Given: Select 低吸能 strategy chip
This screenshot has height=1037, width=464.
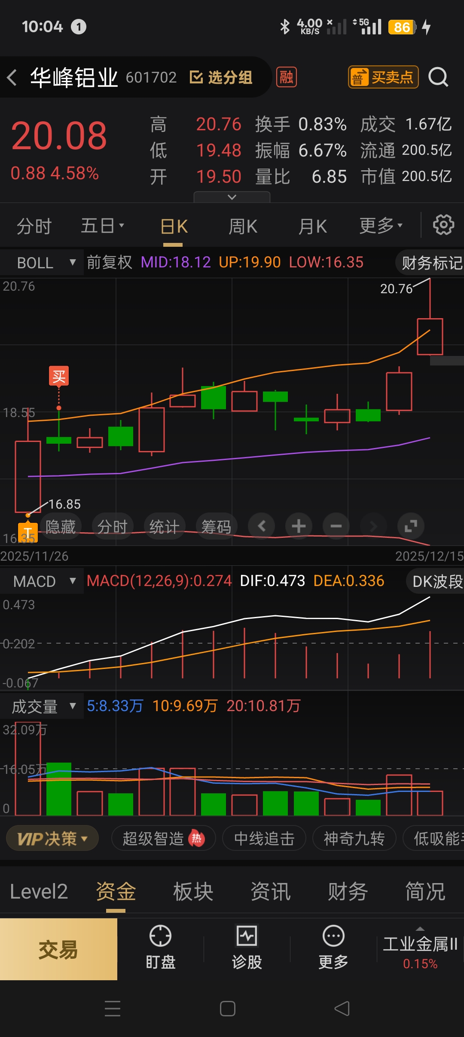Looking at the screenshot, I should [434, 838].
